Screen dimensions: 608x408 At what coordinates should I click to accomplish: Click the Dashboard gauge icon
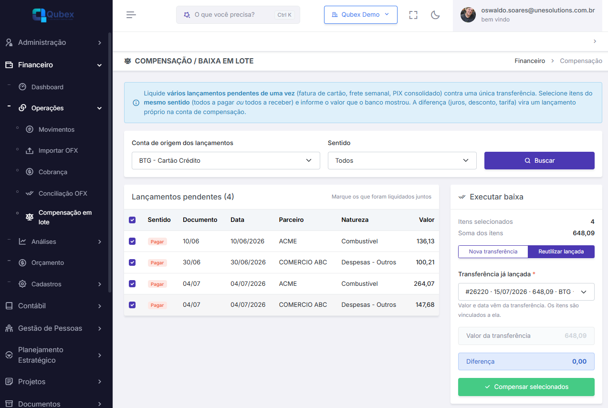tap(22, 87)
